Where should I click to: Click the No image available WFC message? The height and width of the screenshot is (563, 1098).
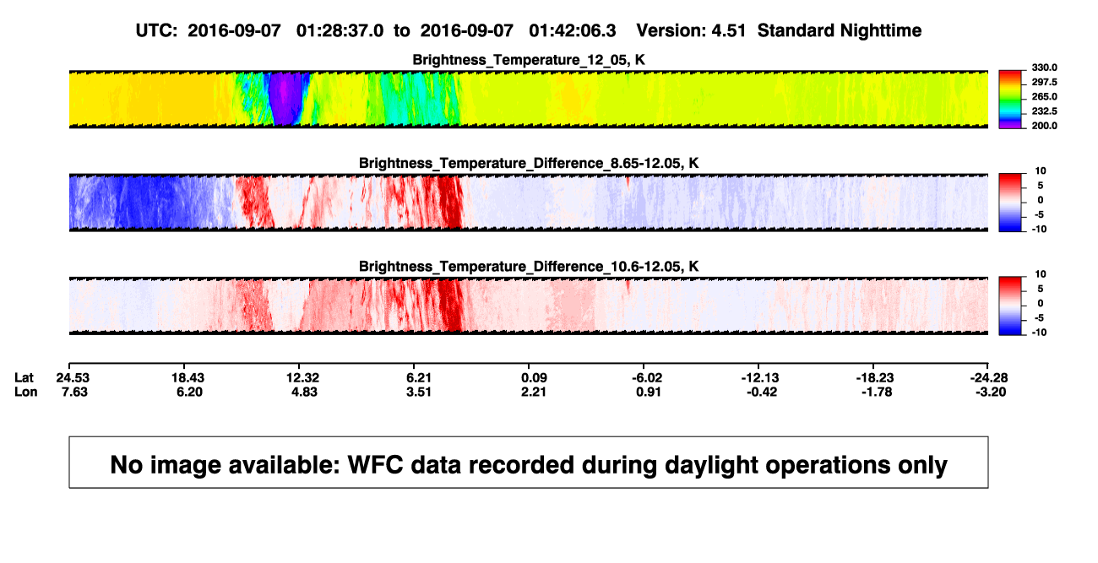(529, 464)
